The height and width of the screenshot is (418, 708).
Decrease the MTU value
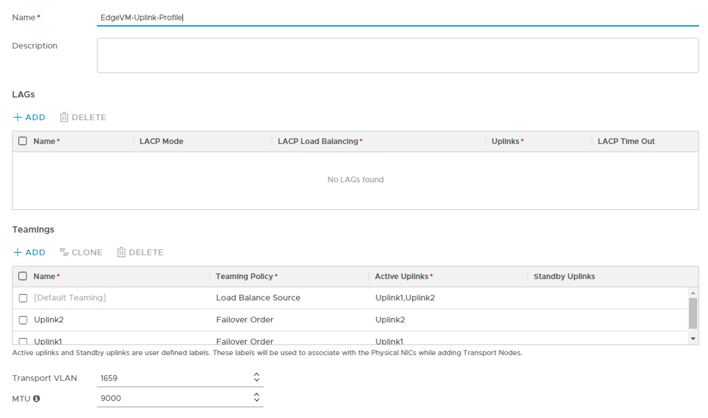tap(257, 400)
